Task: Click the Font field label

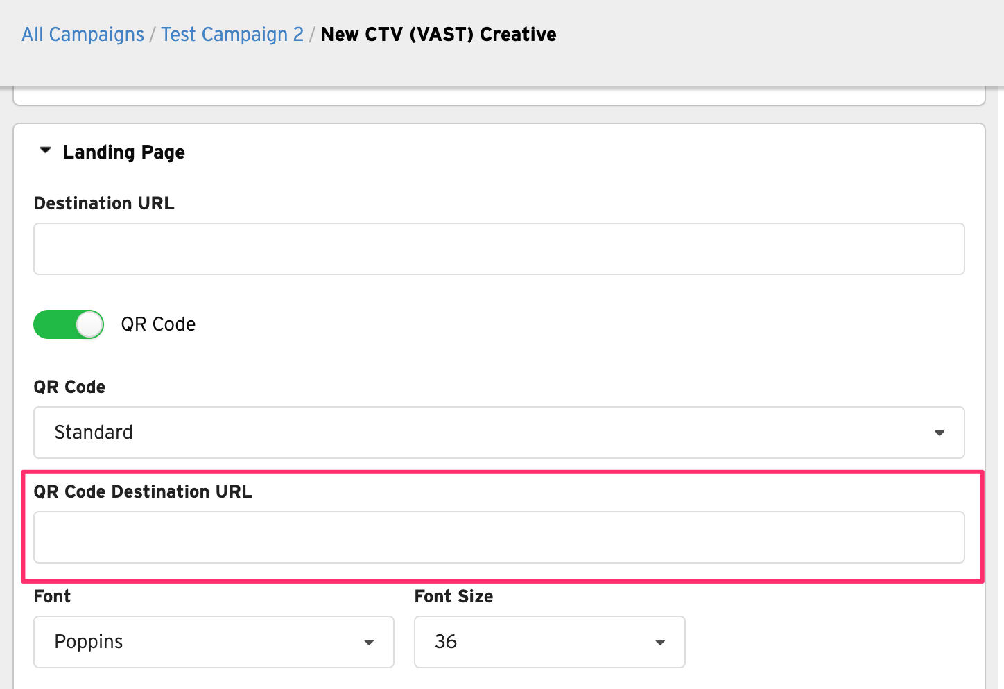Action: point(52,596)
